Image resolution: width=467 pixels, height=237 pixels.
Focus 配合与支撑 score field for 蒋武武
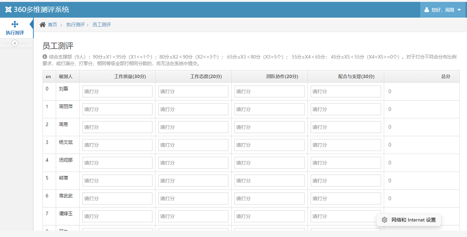click(x=346, y=198)
